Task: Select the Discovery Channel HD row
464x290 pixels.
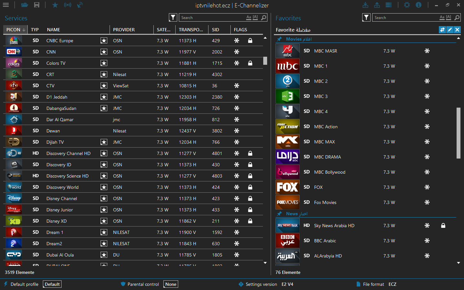Action: click(133, 153)
